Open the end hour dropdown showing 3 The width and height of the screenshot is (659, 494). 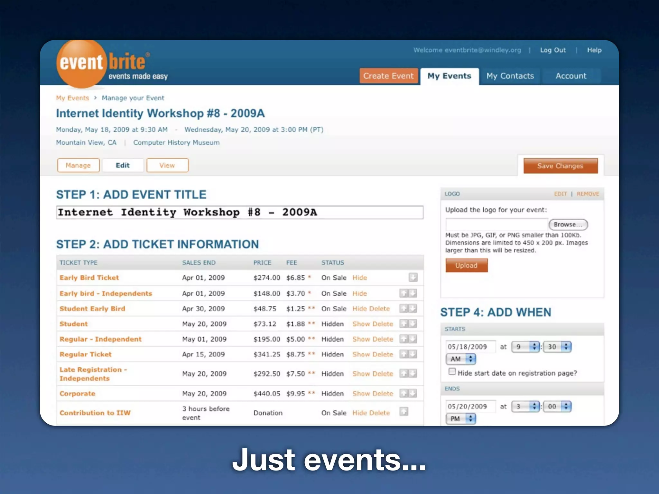click(525, 407)
